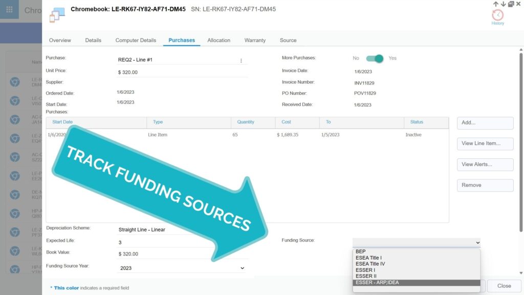The image size is (524, 295).
Task: Click the Remove button
Action: pyautogui.click(x=485, y=185)
